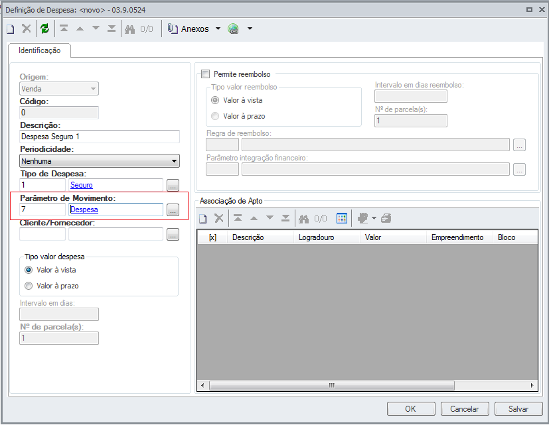Go to last record in top toolbar
This screenshot has width=549, height=425.
112,29
